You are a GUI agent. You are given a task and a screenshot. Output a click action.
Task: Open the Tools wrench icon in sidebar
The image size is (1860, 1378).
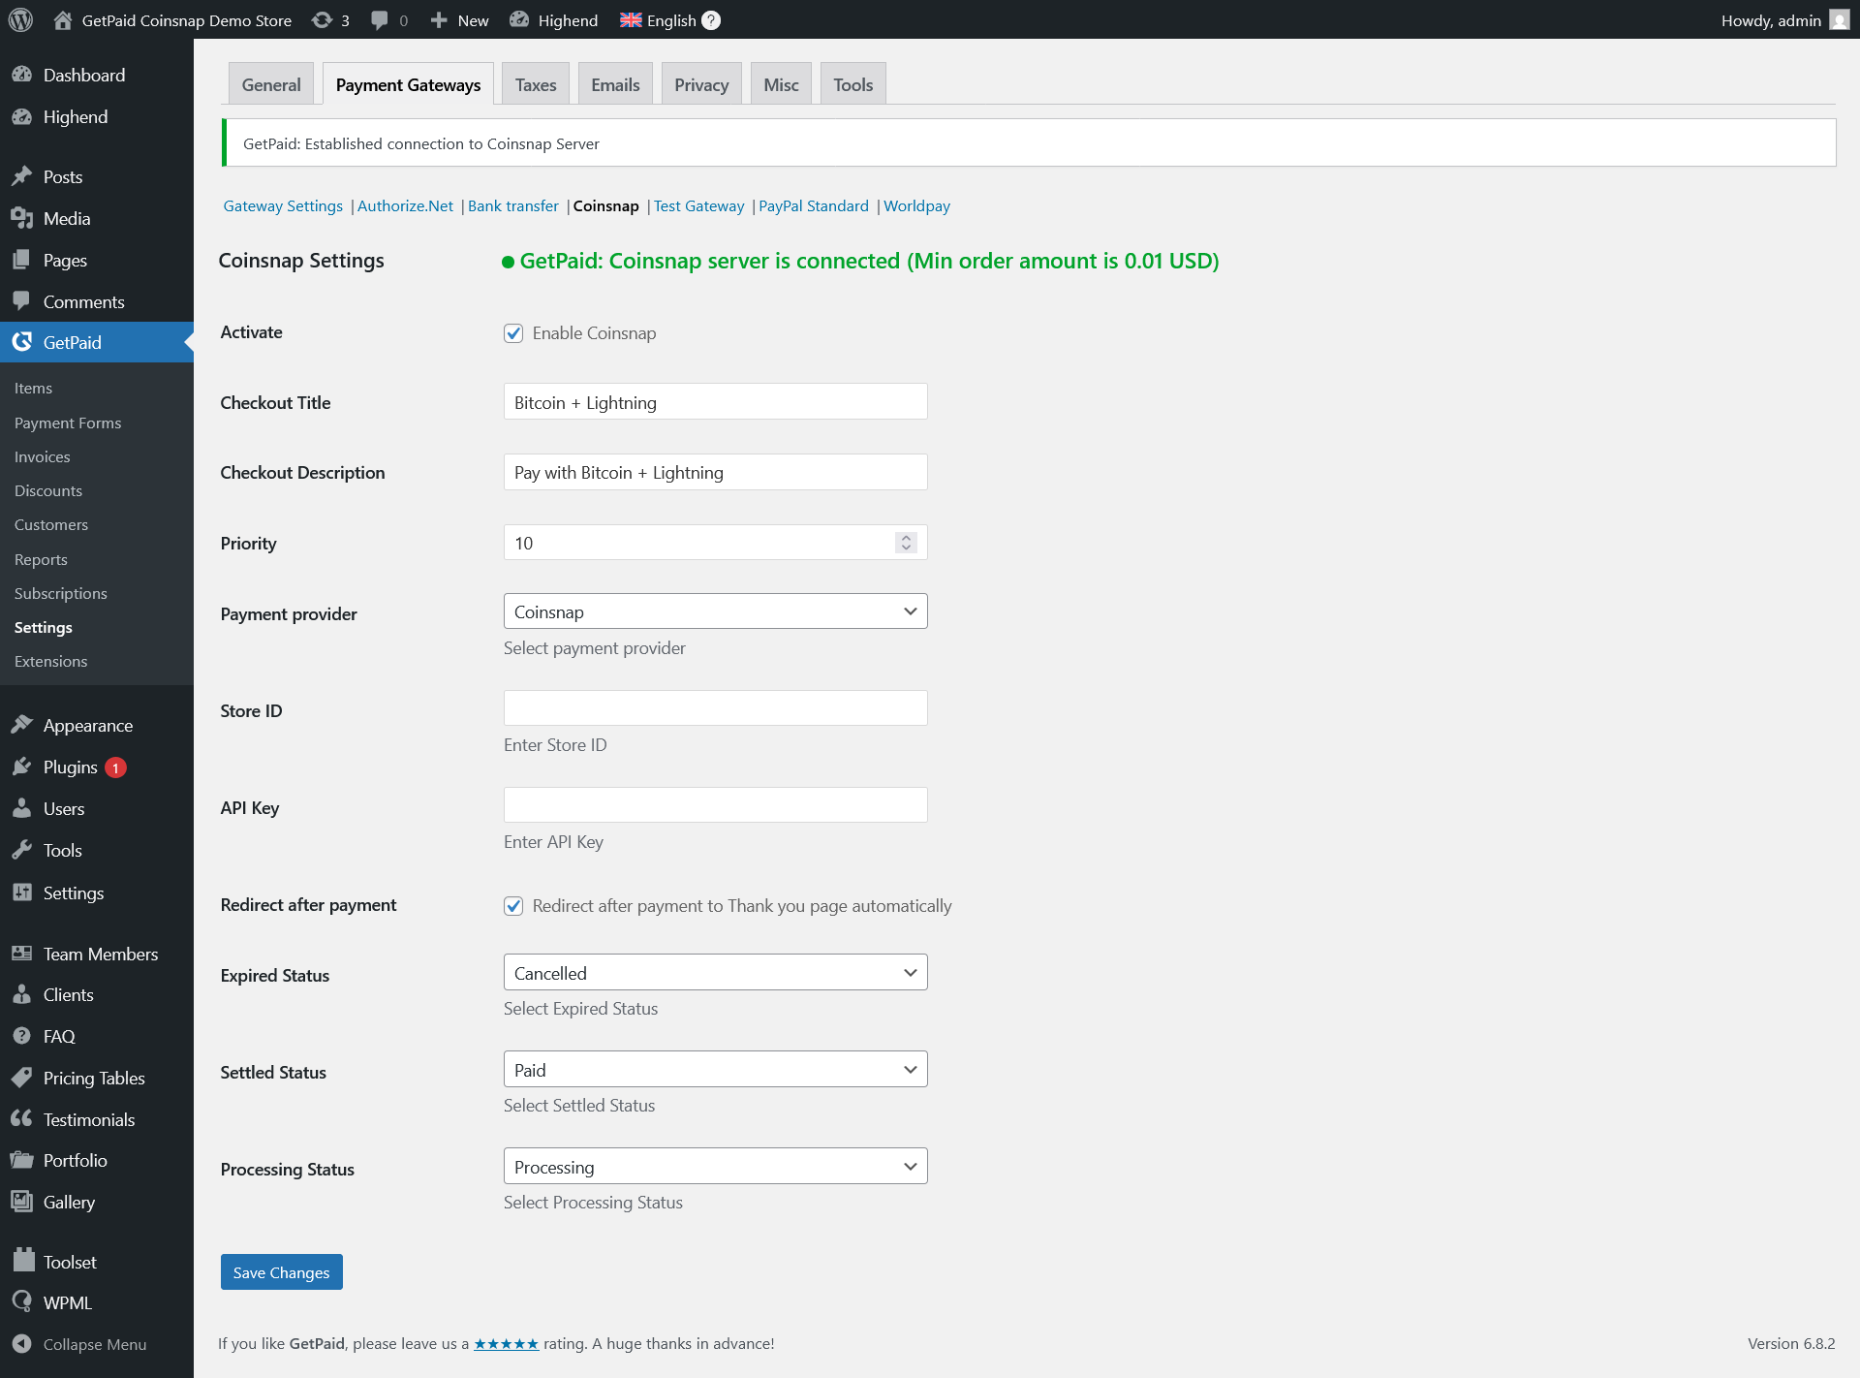pyautogui.click(x=21, y=850)
